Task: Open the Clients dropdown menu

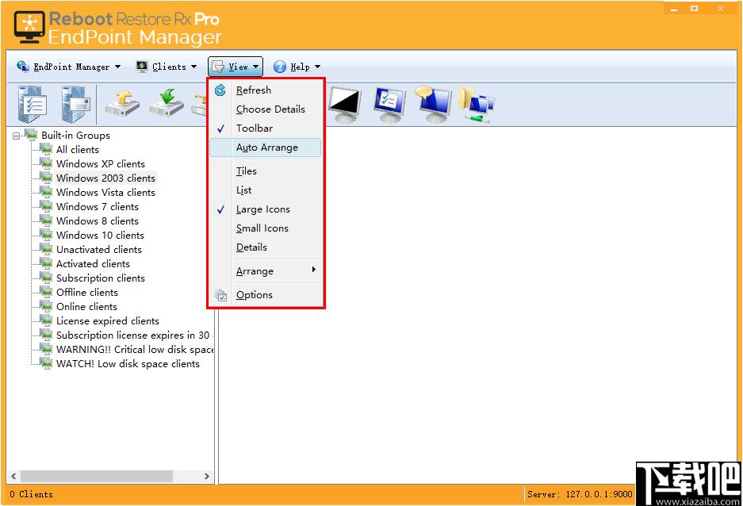Action: click(167, 67)
